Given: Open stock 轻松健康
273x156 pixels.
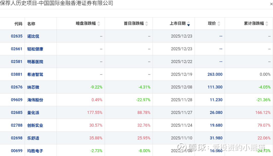Looking at the screenshot, I should (x=35, y=49).
